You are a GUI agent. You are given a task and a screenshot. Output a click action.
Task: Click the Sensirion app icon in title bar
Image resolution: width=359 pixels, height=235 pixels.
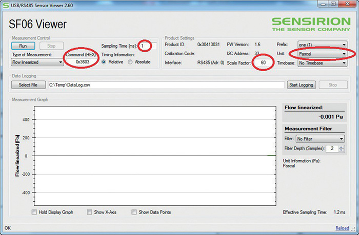[x=6, y=5]
